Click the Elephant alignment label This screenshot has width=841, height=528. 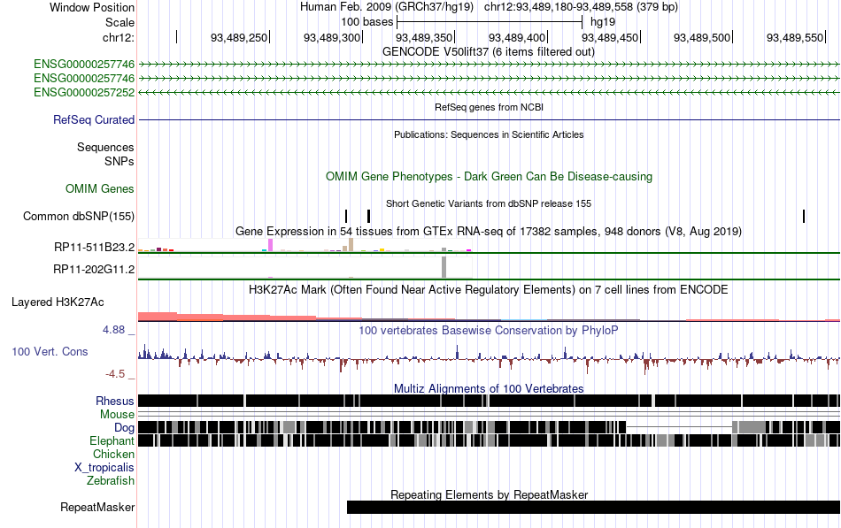(x=112, y=441)
